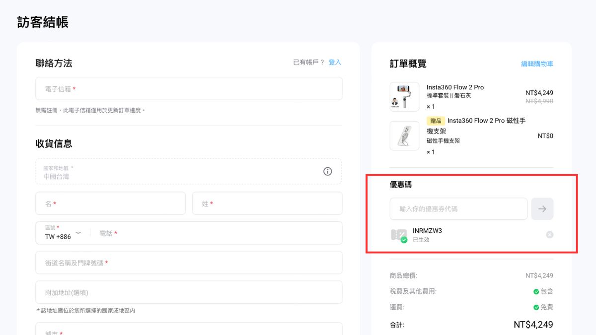Open the 編輯購物車 edit cart link
This screenshot has height=335, width=596.
coord(537,64)
